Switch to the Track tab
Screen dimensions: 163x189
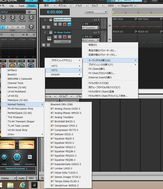pyautogui.click(x=21, y=6)
